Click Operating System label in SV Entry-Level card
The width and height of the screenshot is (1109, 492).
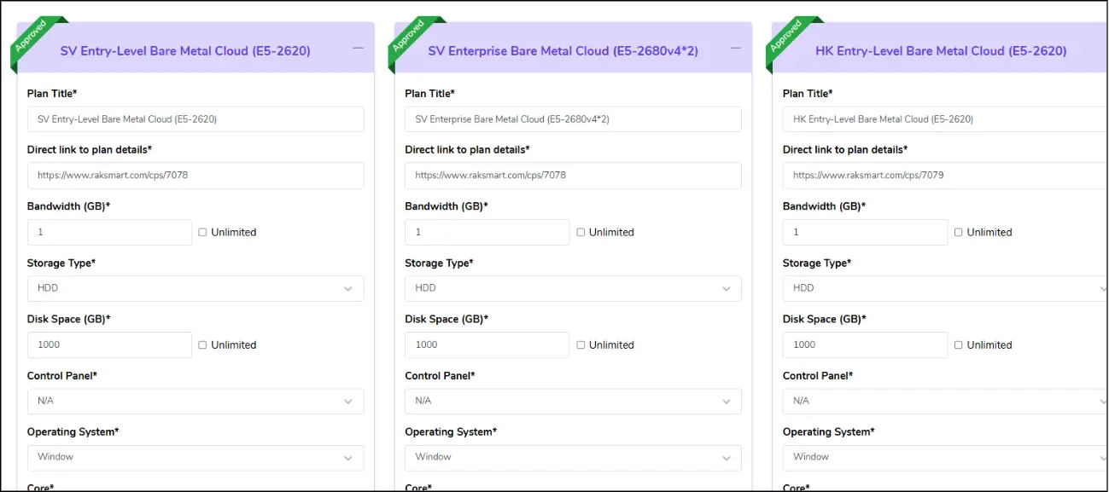73,432
